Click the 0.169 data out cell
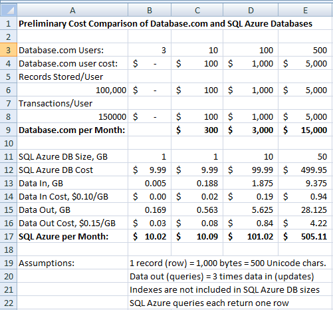 click(x=150, y=210)
